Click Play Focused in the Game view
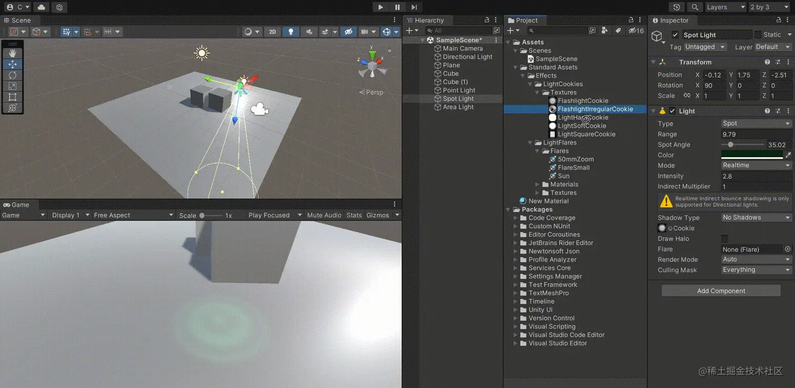The width and height of the screenshot is (795, 388). [x=270, y=215]
